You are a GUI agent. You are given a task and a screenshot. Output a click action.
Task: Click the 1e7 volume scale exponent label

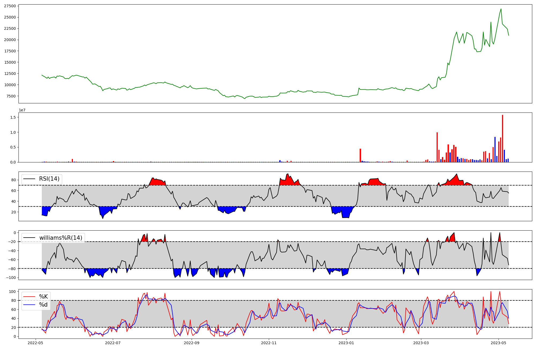(x=22, y=110)
